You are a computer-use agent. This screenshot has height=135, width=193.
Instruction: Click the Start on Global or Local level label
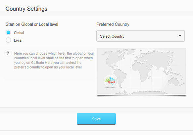32,24
